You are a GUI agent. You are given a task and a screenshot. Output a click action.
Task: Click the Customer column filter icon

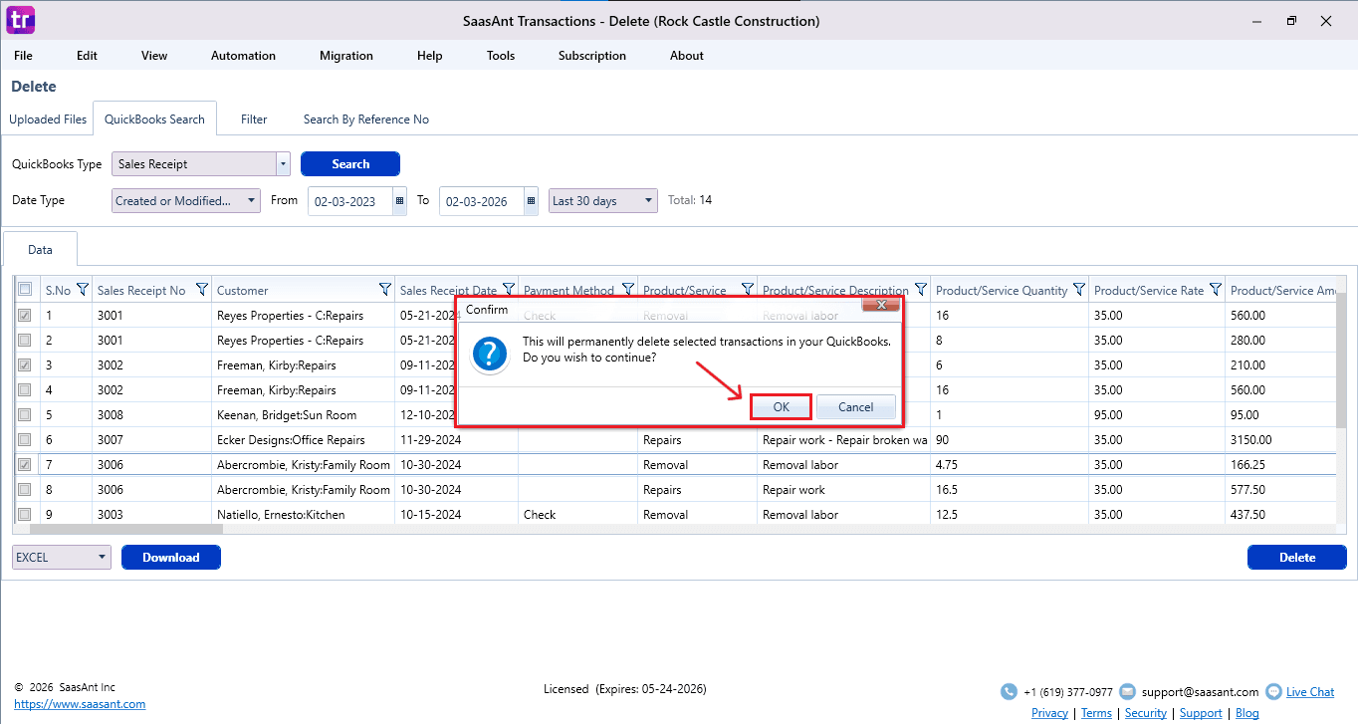pos(385,290)
